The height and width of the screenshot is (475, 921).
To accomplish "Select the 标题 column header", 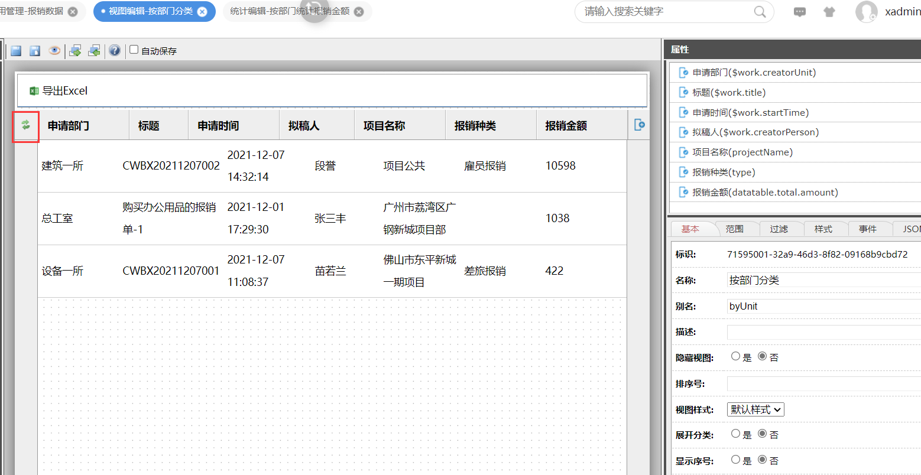I will 158,125.
